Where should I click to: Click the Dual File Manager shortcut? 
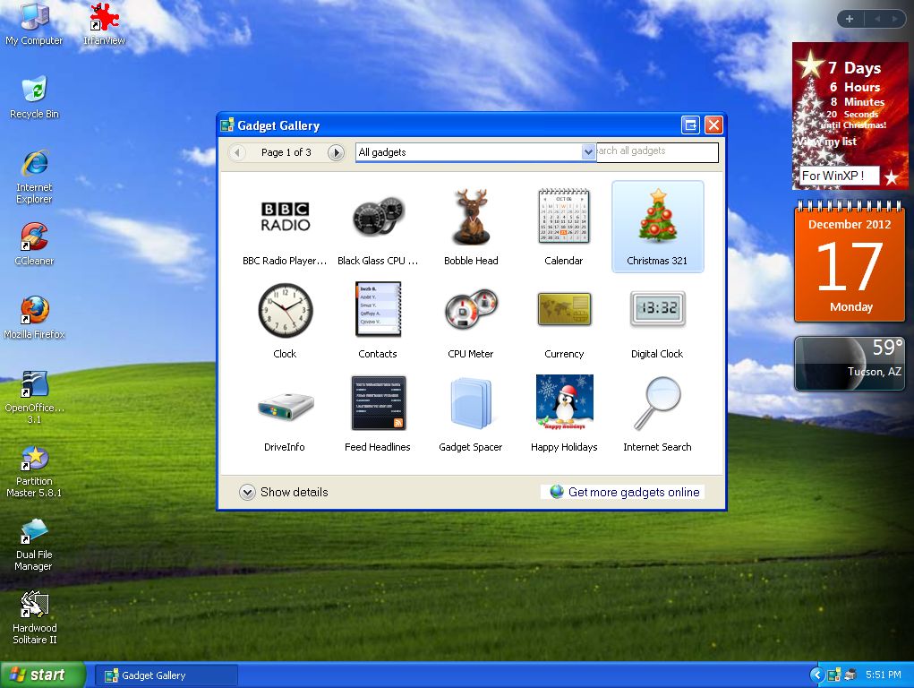pos(34,545)
